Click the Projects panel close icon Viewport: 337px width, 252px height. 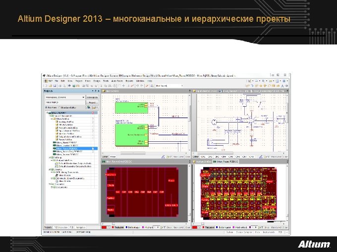pos(99,91)
